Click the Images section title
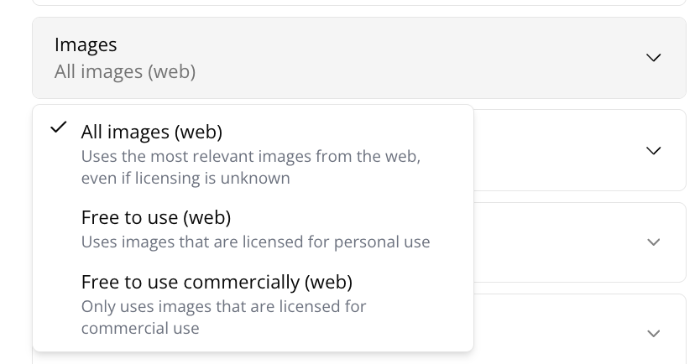Screen dimensions: 700x364 pos(86,44)
